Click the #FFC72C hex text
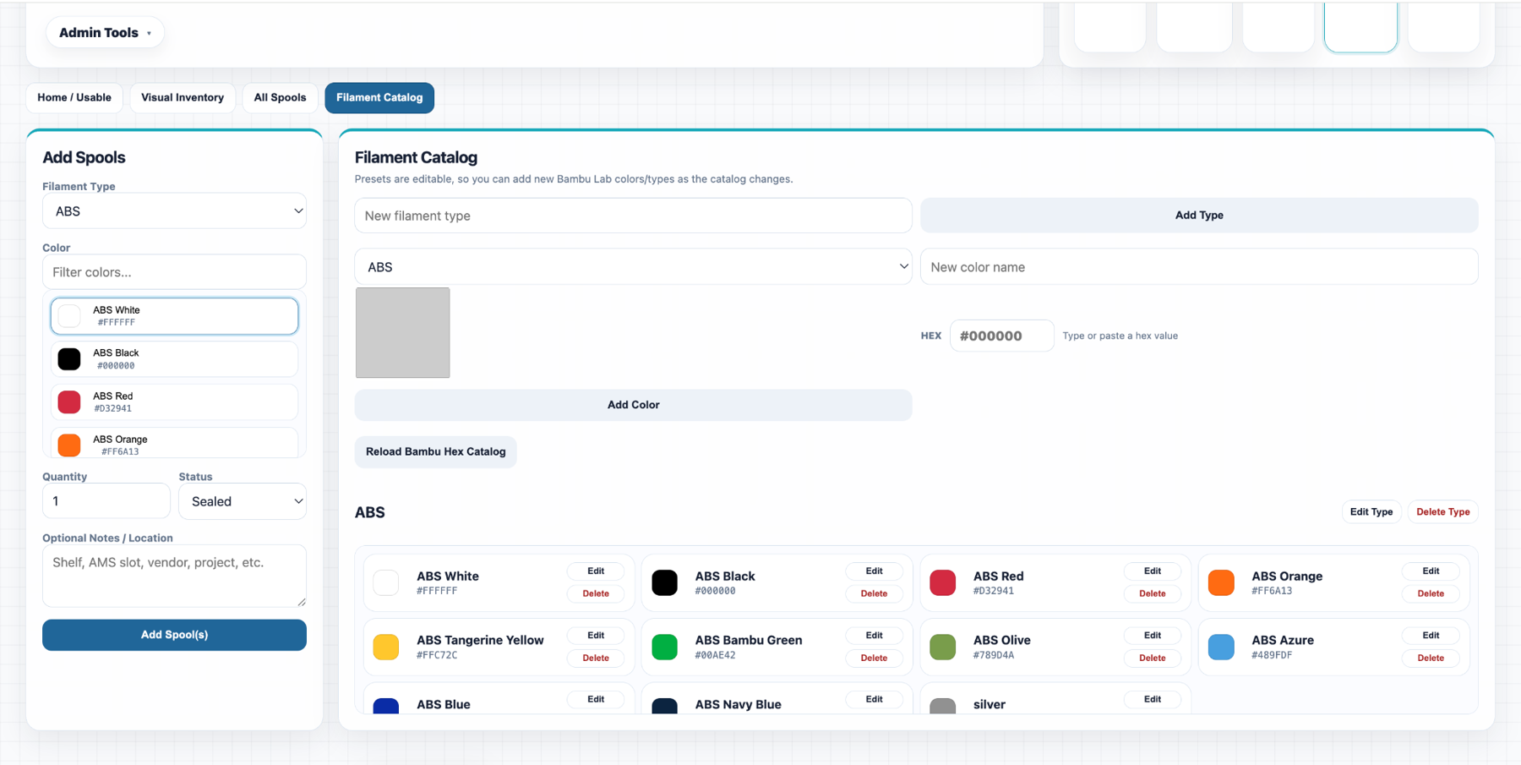 [x=437, y=655]
